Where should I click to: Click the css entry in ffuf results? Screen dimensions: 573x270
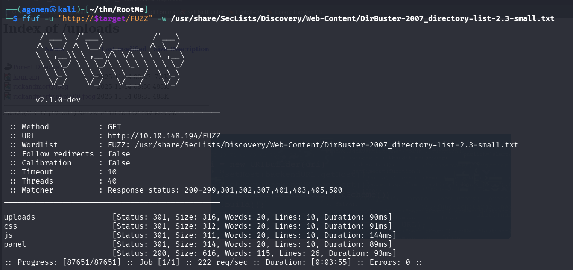[x=11, y=226]
